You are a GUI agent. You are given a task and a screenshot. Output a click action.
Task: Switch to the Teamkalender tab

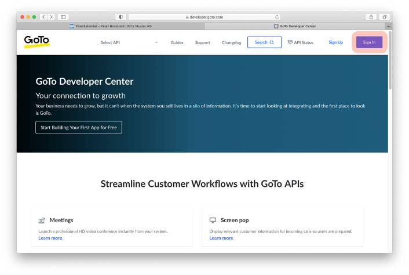point(111,26)
